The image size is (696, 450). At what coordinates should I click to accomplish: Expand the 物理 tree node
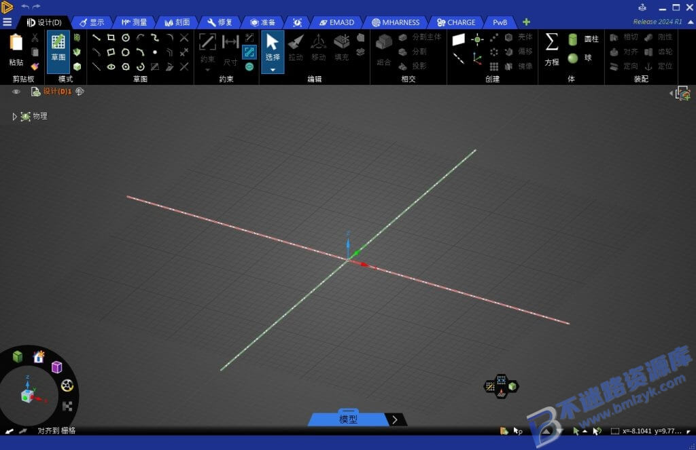pyautogui.click(x=14, y=117)
